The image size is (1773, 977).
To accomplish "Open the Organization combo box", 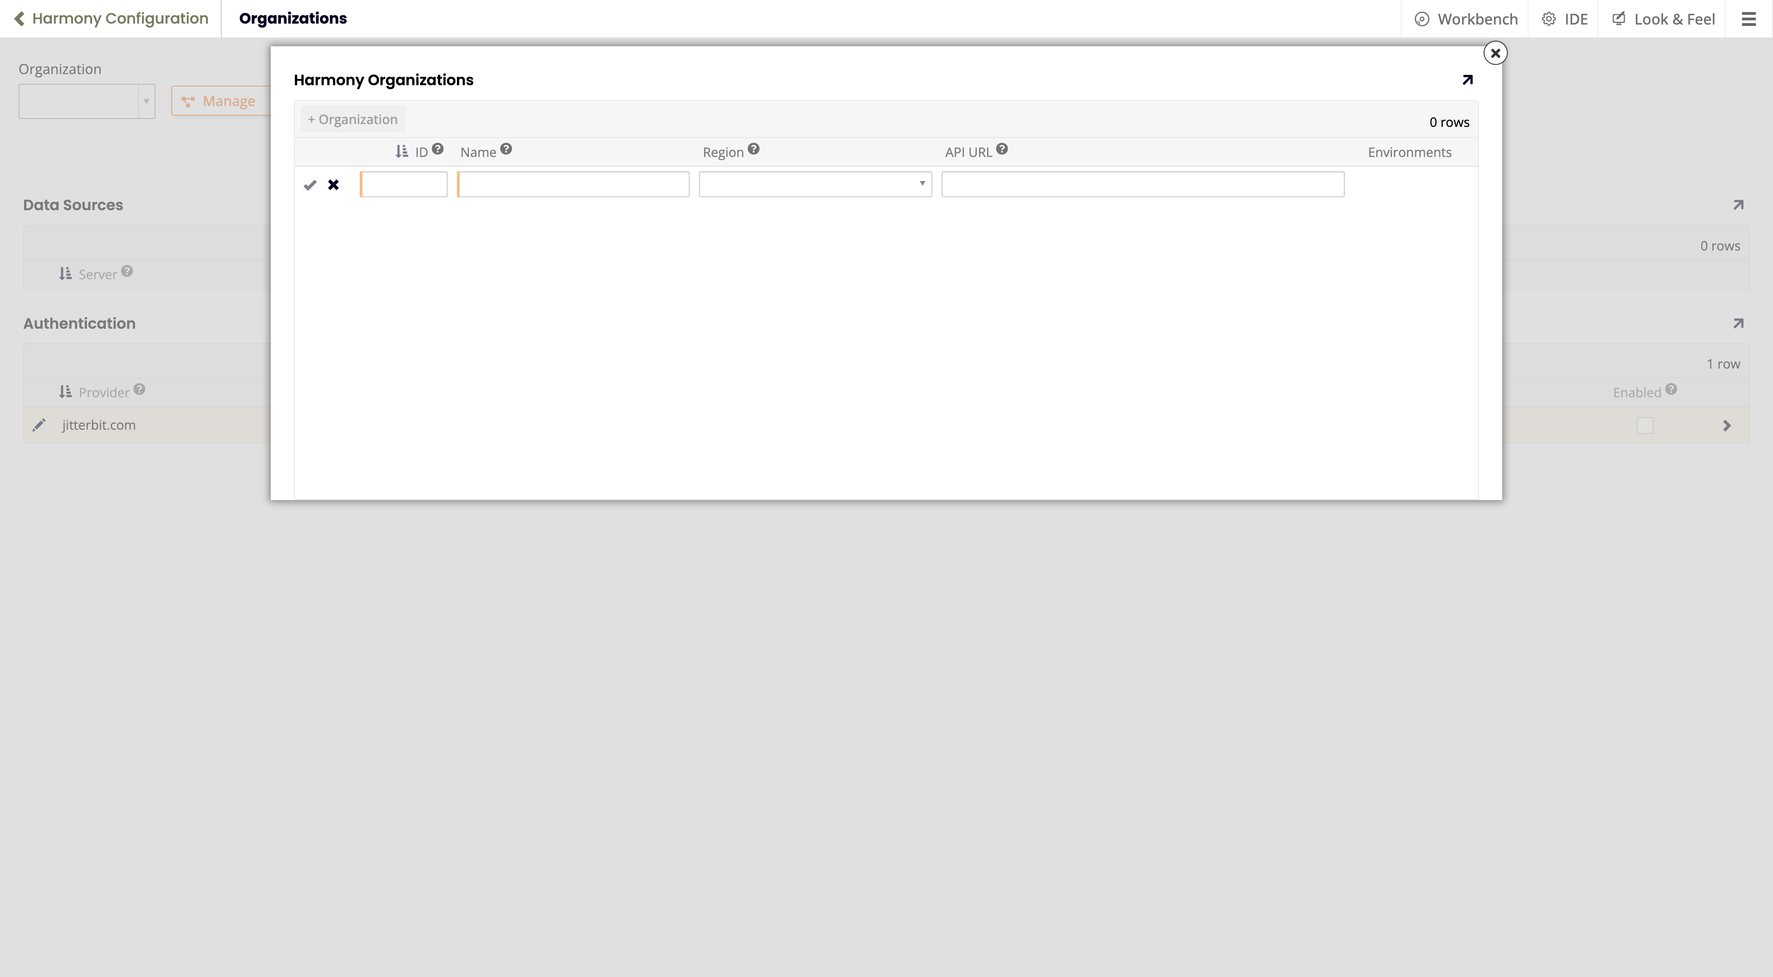I will 87,101.
